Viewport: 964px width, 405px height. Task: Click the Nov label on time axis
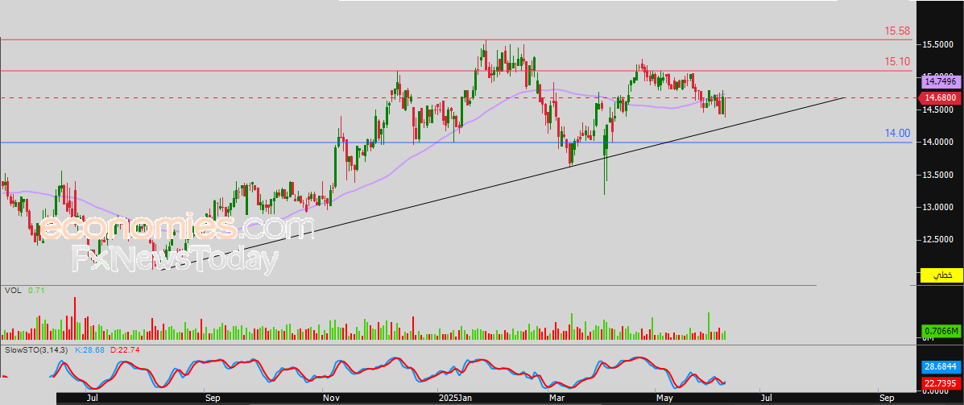coord(331,399)
